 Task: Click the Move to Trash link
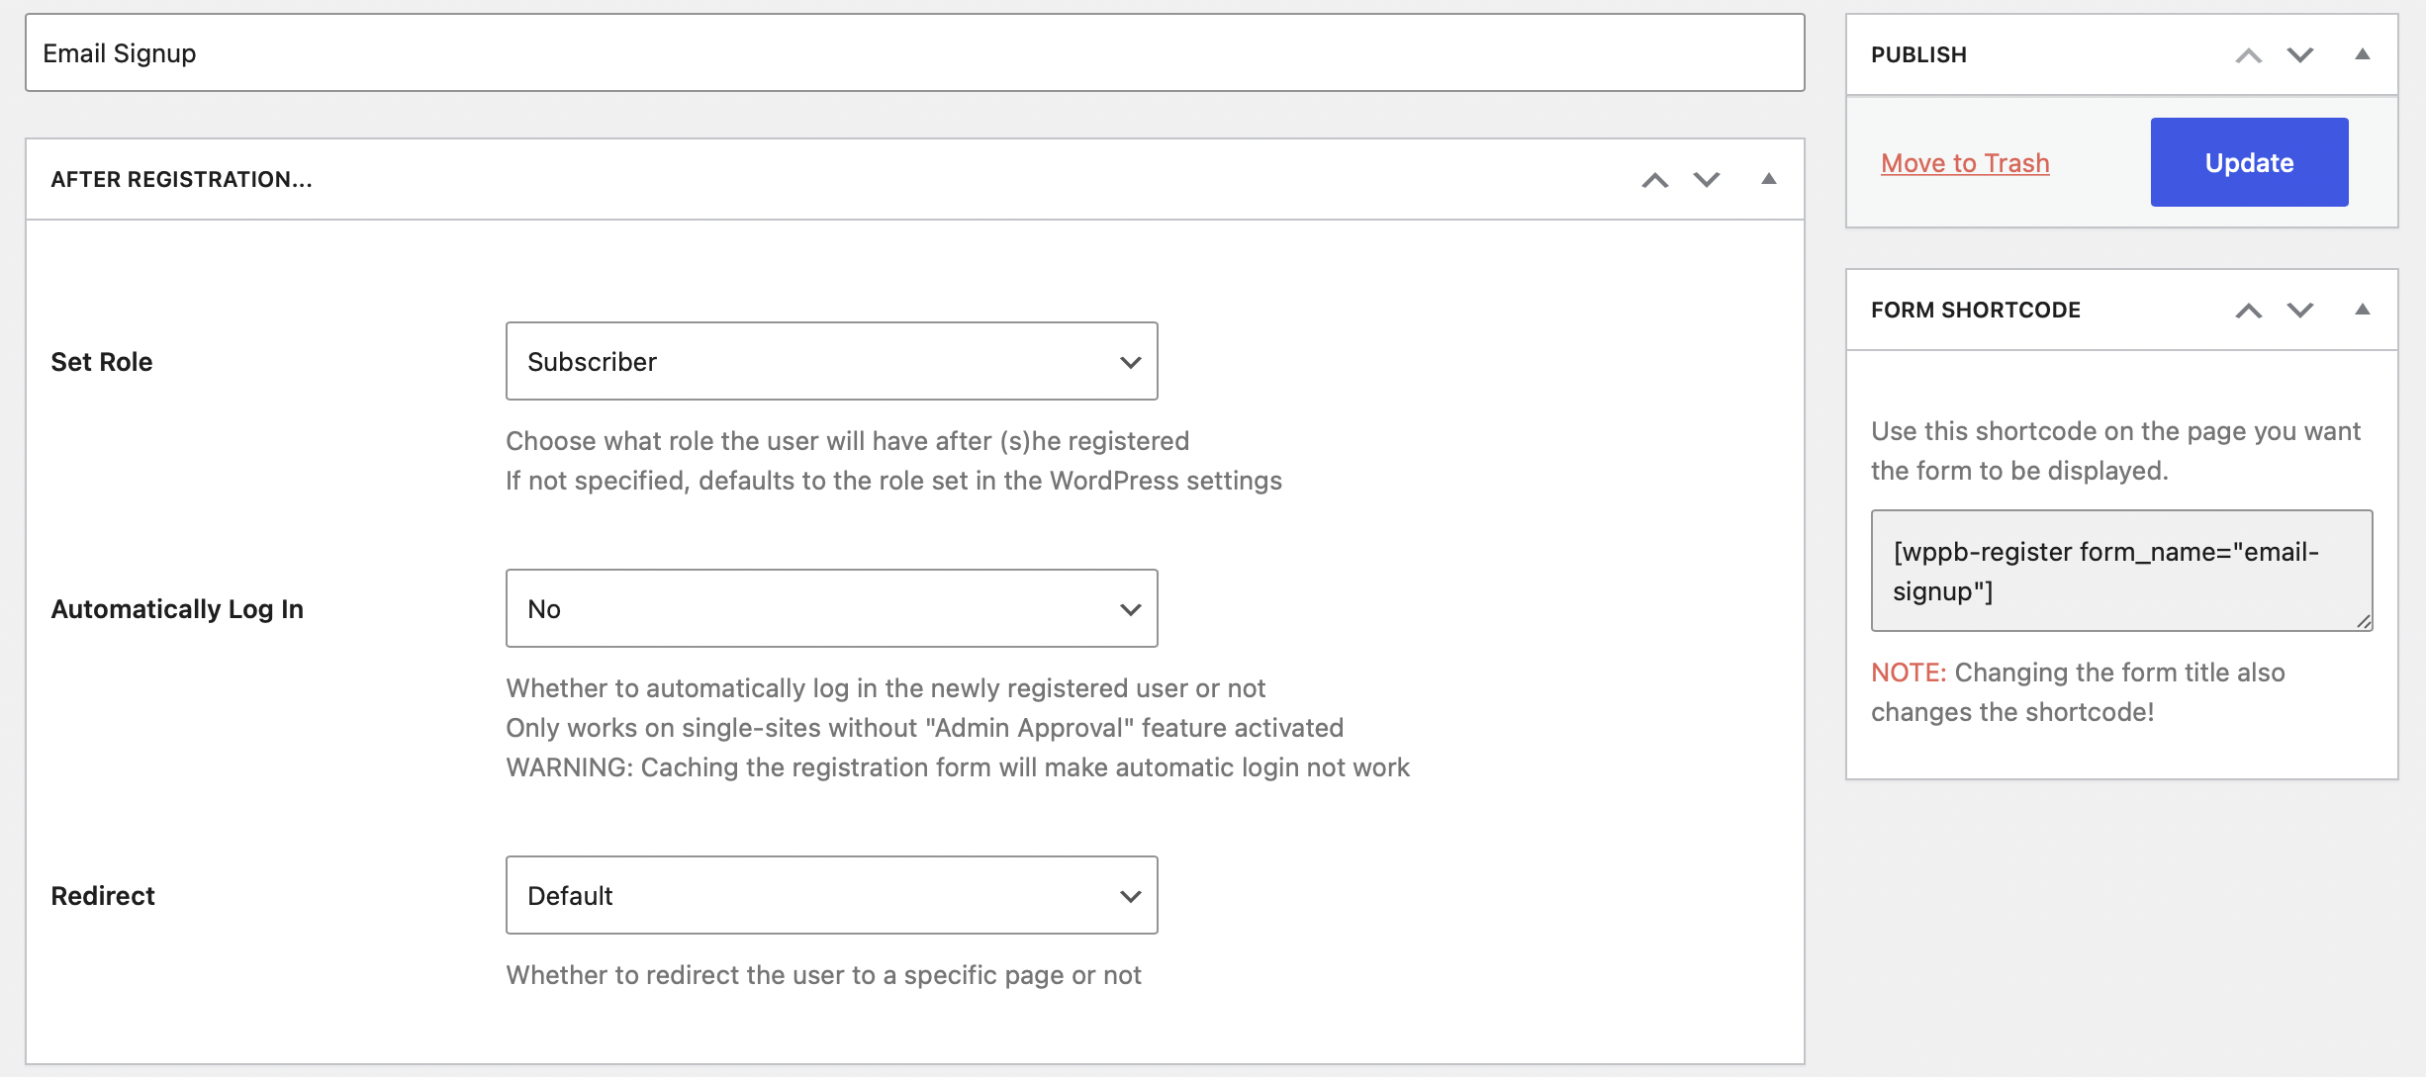1965,162
